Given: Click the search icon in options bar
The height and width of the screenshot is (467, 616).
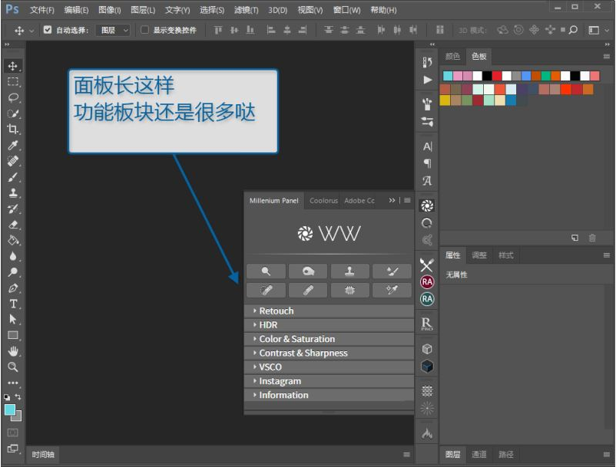Looking at the screenshot, I should tap(573, 30).
